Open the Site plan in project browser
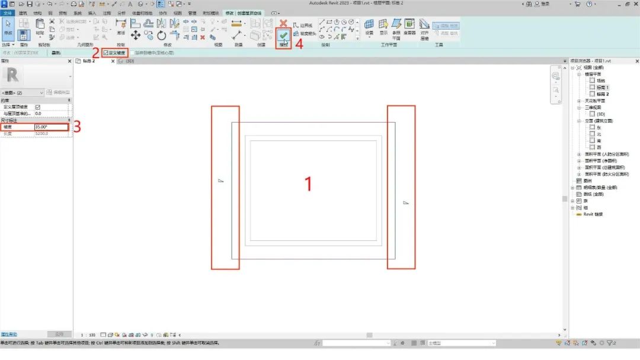640x360 pixels. [601, 81]
